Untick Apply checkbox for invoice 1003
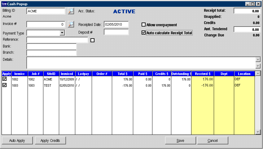Screen dimensions: 263x149 (x=4, y=85)
